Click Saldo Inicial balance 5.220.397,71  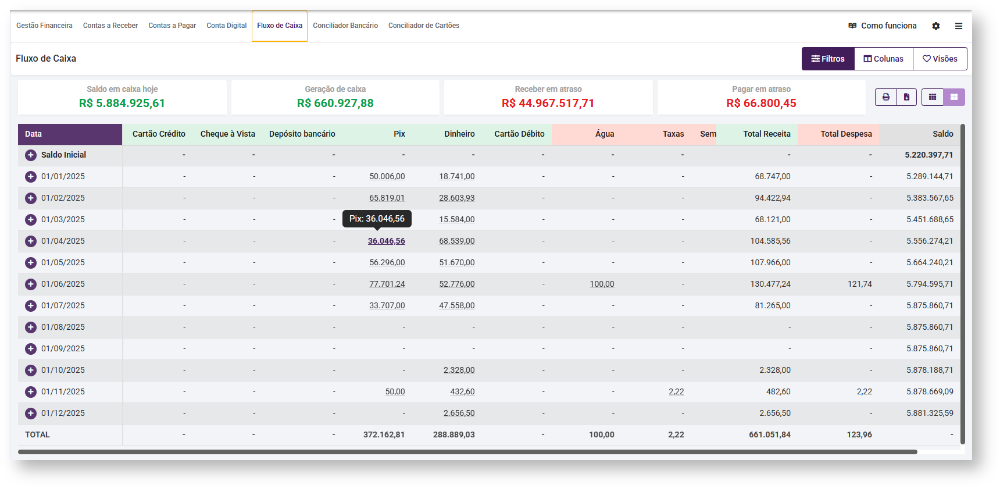point(929,155)
